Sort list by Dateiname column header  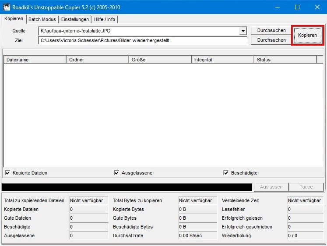pos(35,60)
